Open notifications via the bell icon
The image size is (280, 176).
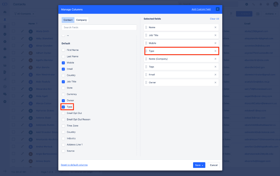(x=261, y=4)
